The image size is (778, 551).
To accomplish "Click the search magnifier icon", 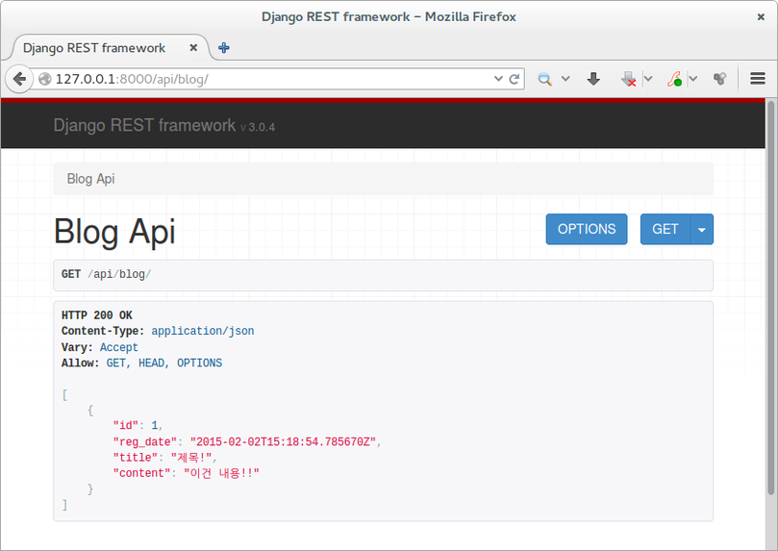I will 544,79.
